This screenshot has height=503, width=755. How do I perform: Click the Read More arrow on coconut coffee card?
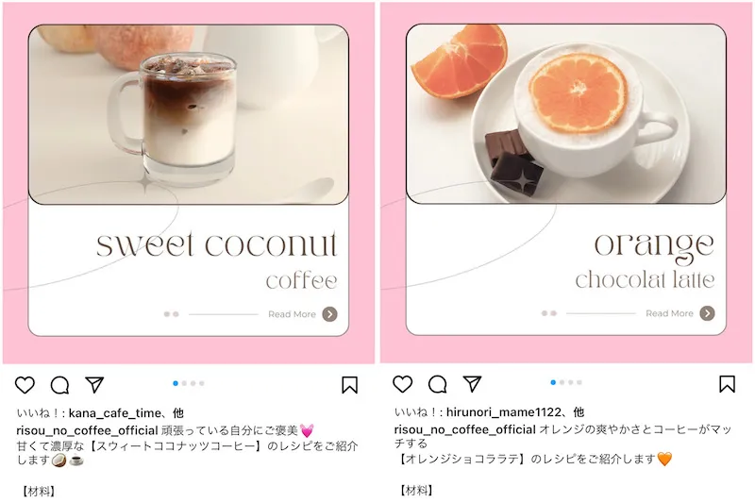click(x=329, y=314)
